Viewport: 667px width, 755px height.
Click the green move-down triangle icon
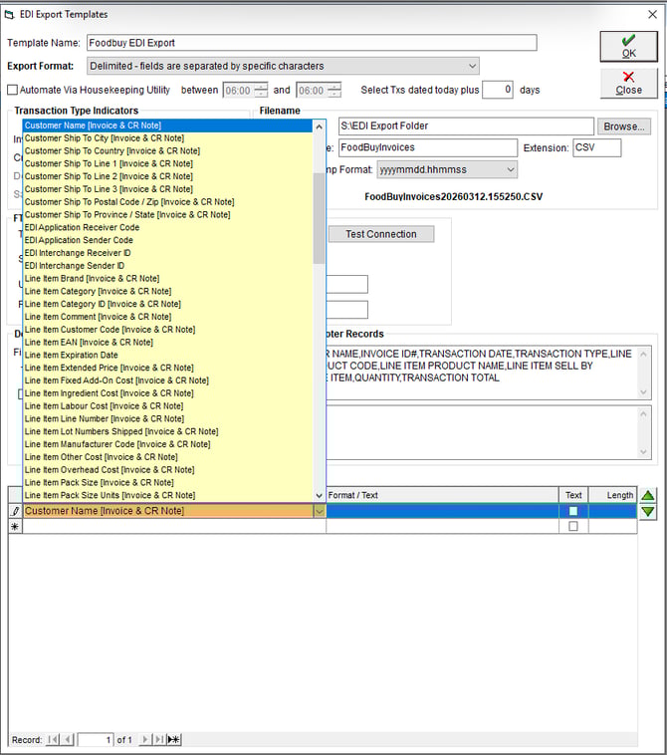[648, 511]
